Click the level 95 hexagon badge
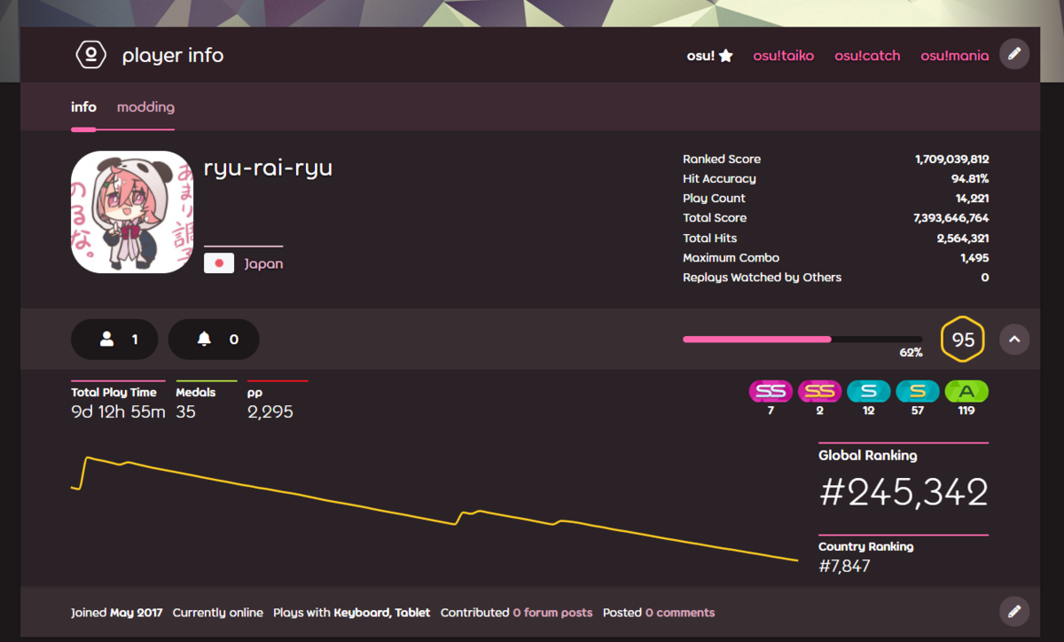The image size is (1064, 642). click(963, 340)
